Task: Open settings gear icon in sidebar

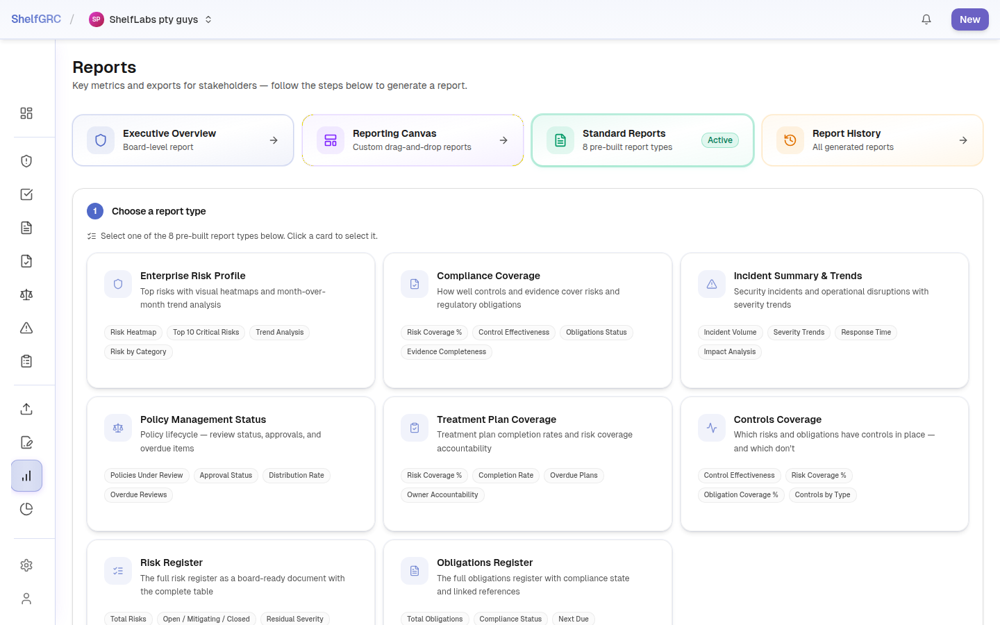Action: pos(26,565)
